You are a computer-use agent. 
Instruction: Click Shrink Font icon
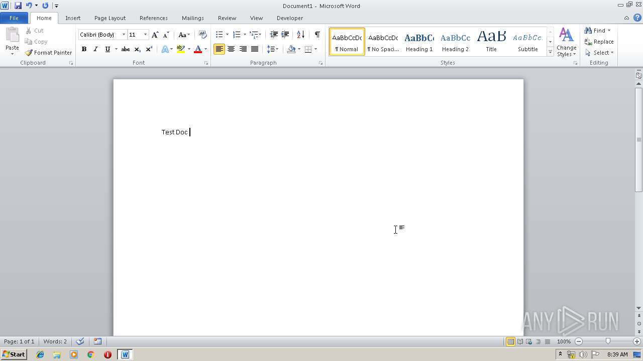pos(166,35)
